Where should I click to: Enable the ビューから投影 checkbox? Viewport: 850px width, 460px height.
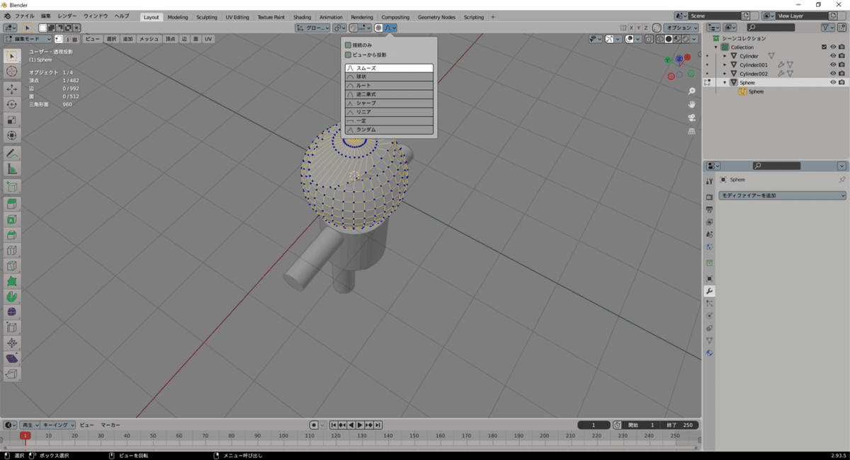(348, 54)
